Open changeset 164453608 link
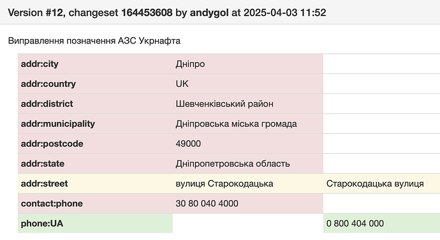The width and height of the screenshot is (440, 240). [147, 13]
